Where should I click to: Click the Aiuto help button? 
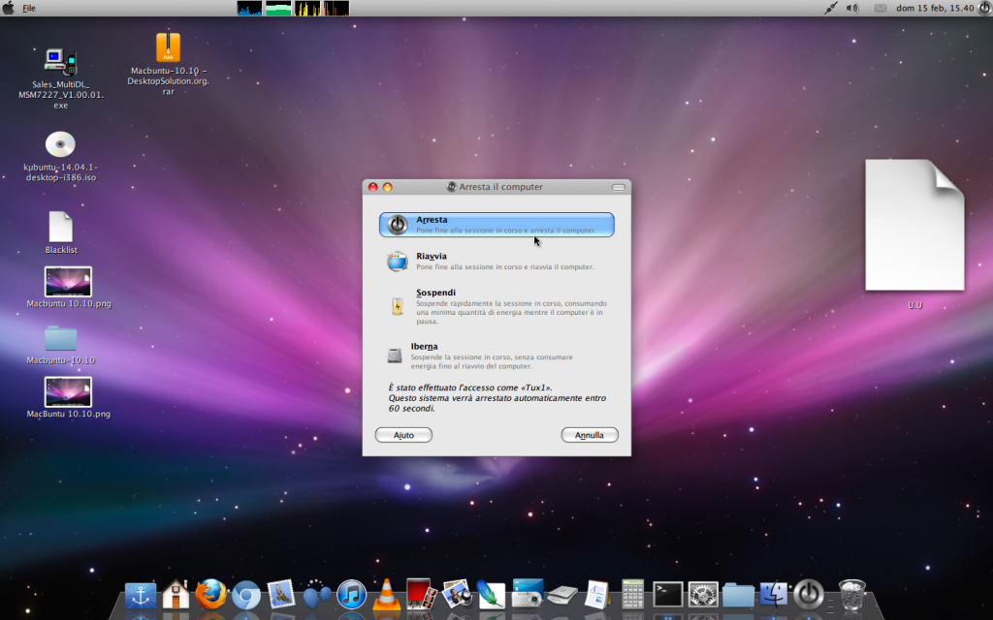tap(403, 435)
